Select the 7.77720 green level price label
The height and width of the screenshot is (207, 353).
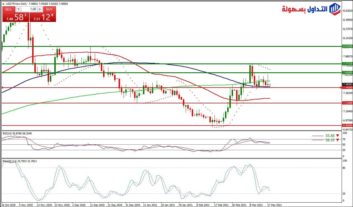(x=347, y=64)
